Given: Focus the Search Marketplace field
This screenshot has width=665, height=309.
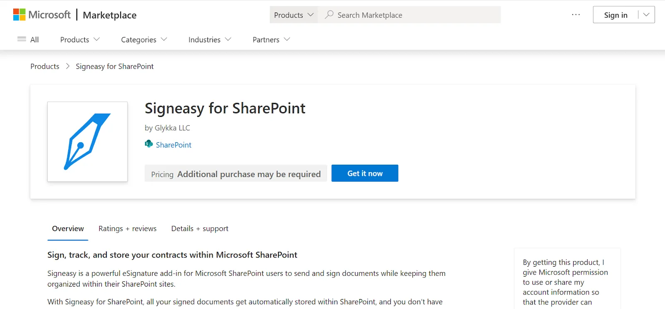Looking at the screenshot, I should (x=409, y=15).
